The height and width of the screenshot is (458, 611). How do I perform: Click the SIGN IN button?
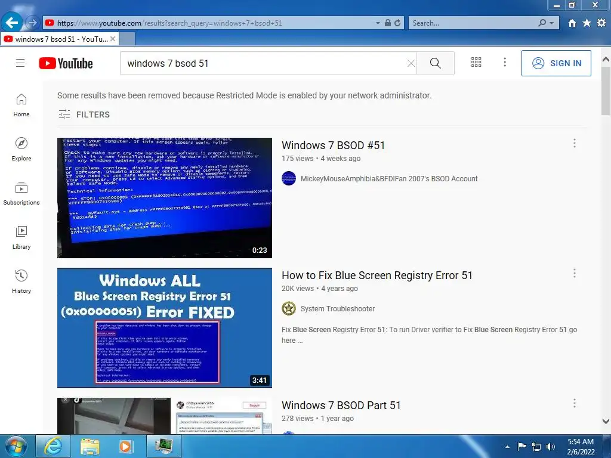(x=556, y=63)
